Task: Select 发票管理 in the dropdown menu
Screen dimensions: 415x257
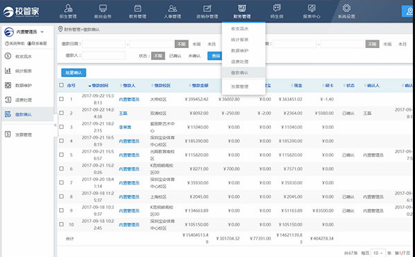Action: [x=240, y=86]
